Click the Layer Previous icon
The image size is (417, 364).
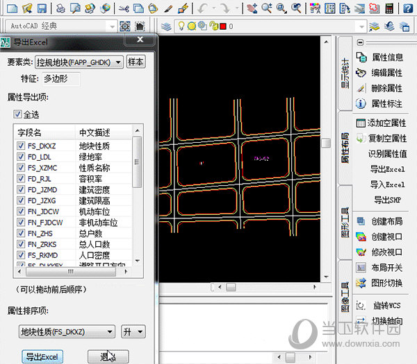[x=389, y=26]
